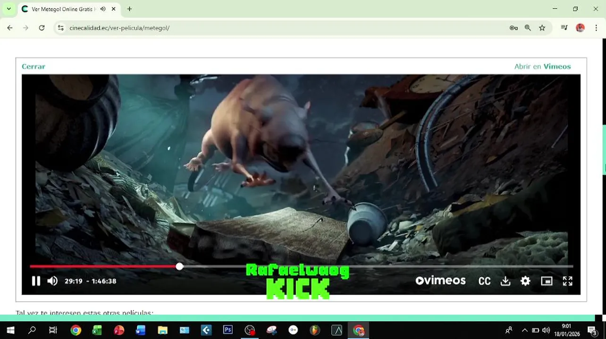The image size is (606, 339).
Task: Bookmark this page with the star icon
Action: (542, 28)
